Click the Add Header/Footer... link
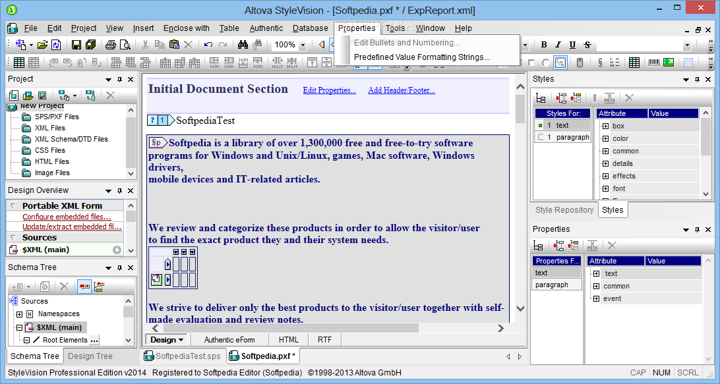 402,90
